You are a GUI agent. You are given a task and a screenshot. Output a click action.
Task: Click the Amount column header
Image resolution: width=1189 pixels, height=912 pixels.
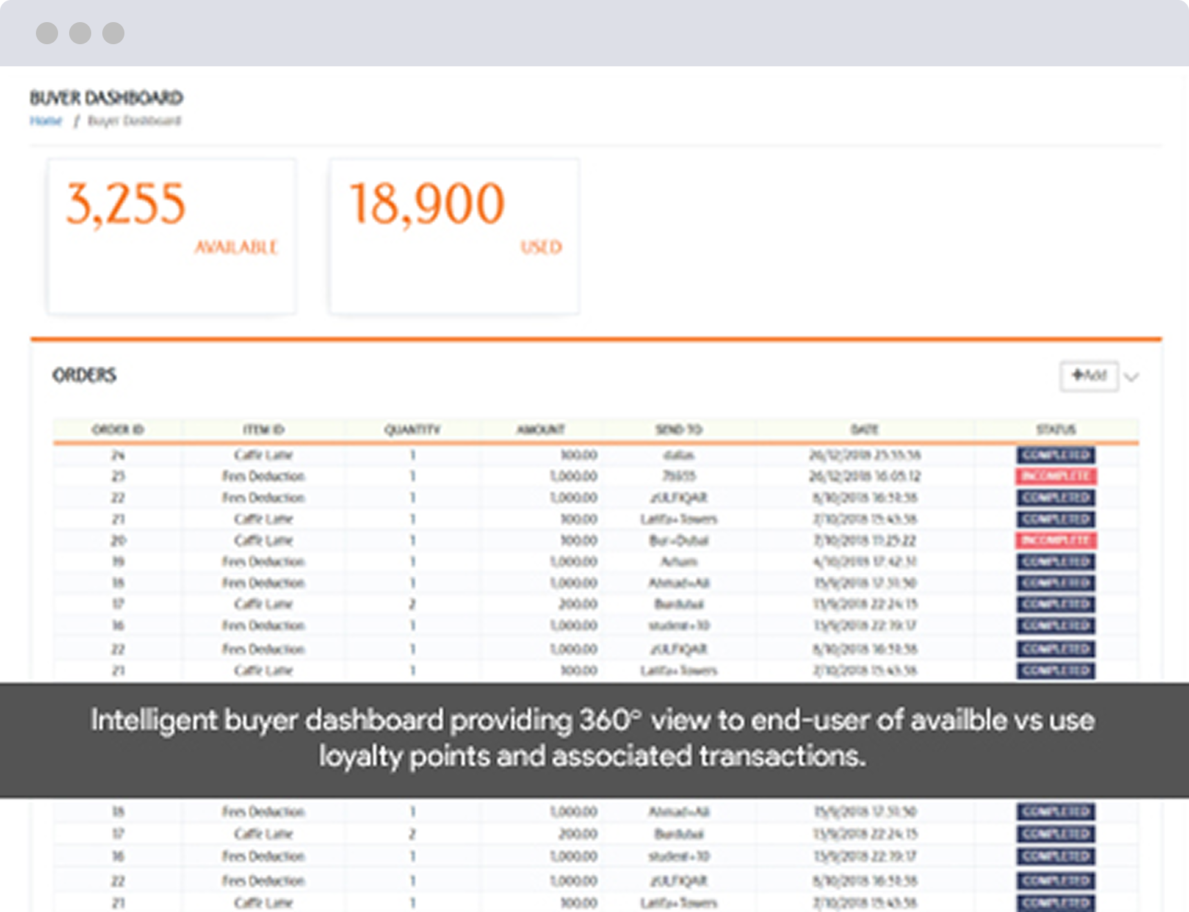pyautogui.click(x=541, y=430)
